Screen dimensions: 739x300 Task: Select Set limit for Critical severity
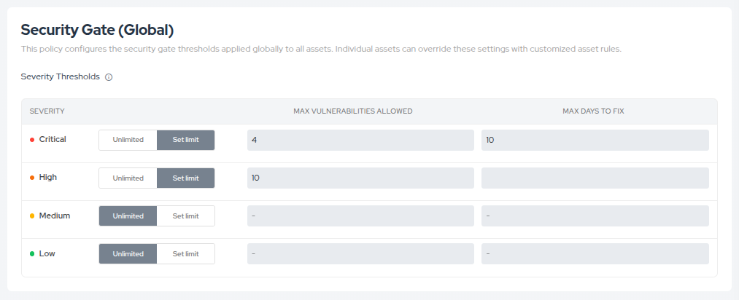point(185,140)
